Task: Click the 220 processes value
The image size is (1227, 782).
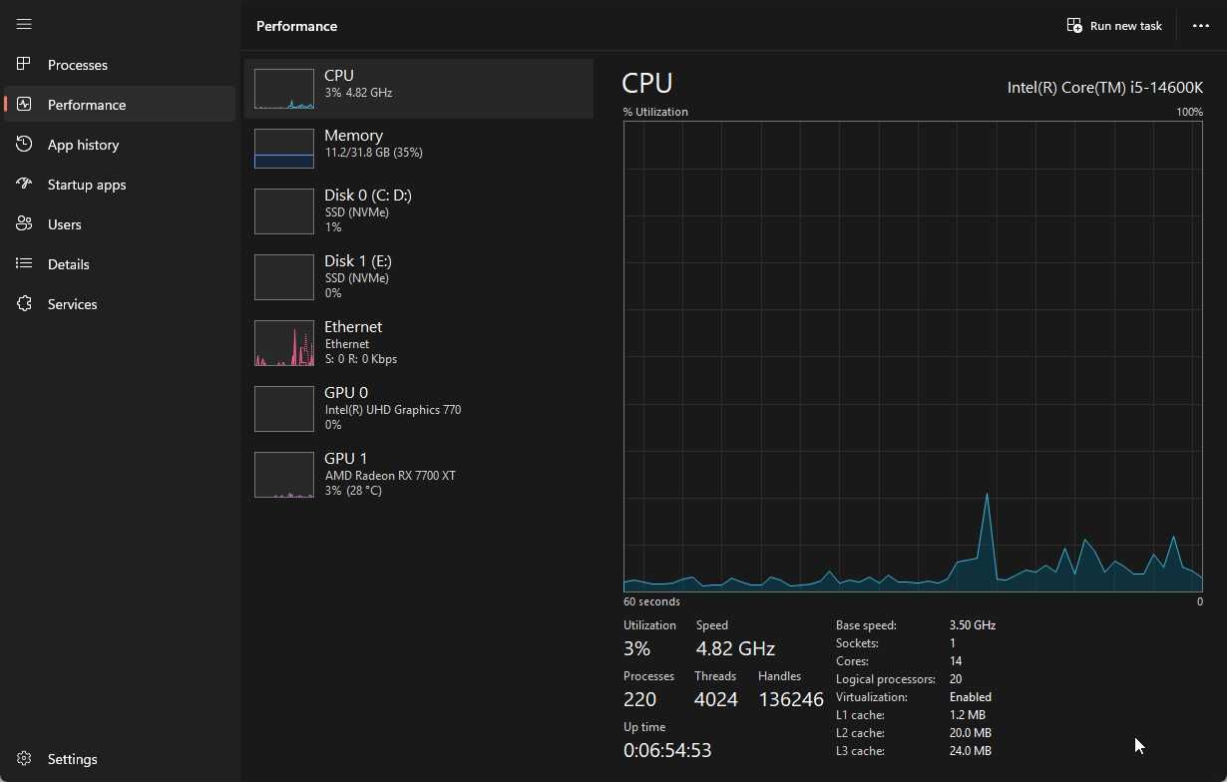Action: click(640, 699)
